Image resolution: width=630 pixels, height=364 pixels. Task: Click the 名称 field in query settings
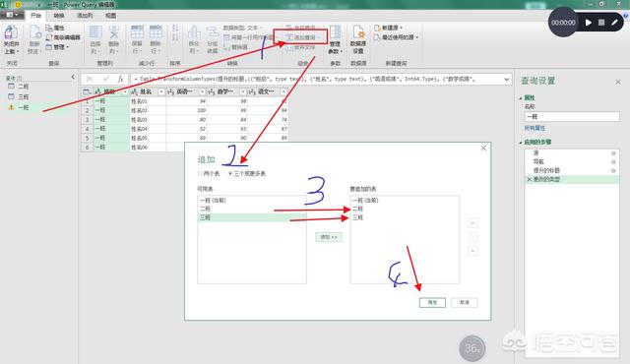pyautogui.click(x=572, y=116)
